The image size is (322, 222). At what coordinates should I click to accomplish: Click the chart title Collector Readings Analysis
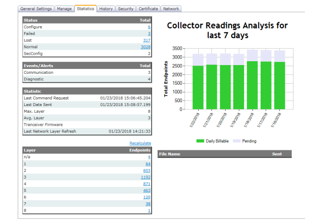tap(227, 30)
